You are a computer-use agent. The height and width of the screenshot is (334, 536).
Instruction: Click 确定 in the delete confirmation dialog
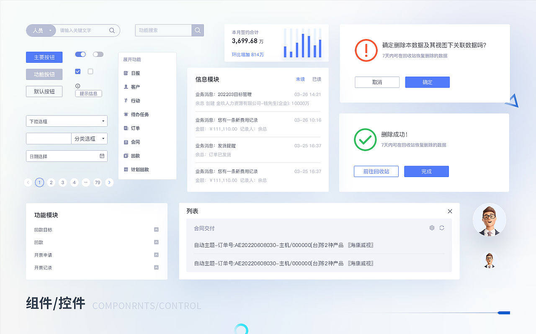click(x=427, y=82)
